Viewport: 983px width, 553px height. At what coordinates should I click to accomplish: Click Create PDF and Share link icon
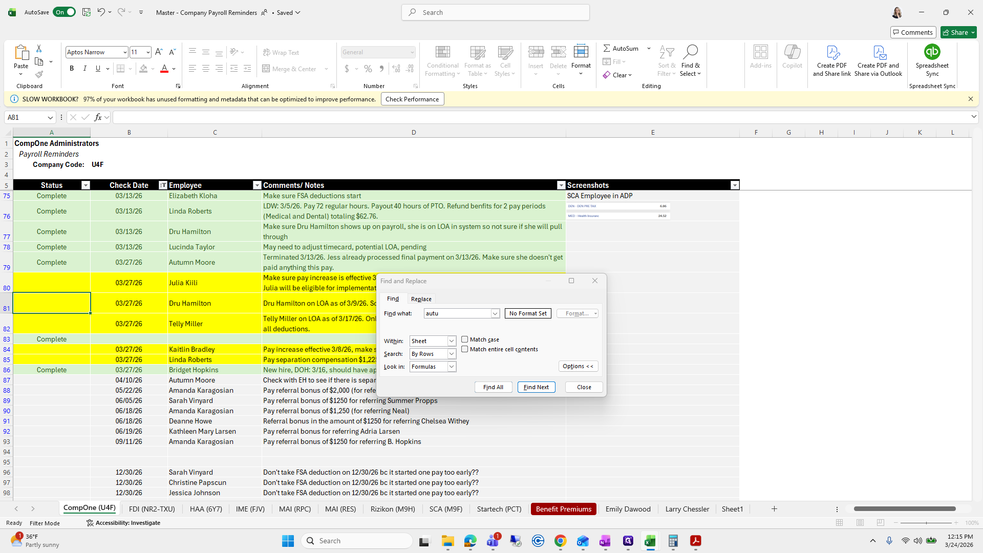coord(832,52)
